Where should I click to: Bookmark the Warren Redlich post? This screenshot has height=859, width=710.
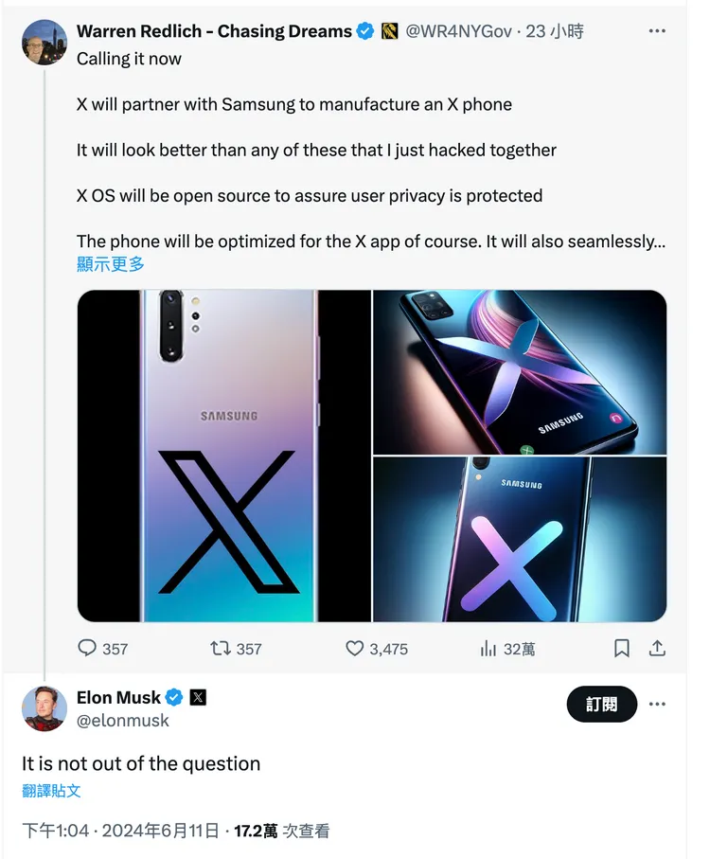pos(622,649)
